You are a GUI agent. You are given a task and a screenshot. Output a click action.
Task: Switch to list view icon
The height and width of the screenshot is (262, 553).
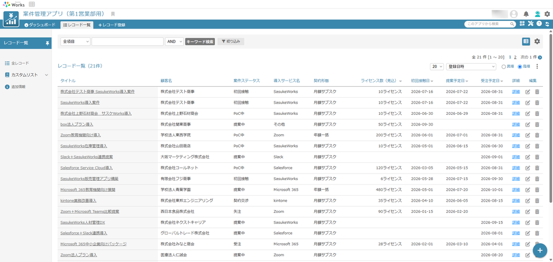[x=526, y=42]
